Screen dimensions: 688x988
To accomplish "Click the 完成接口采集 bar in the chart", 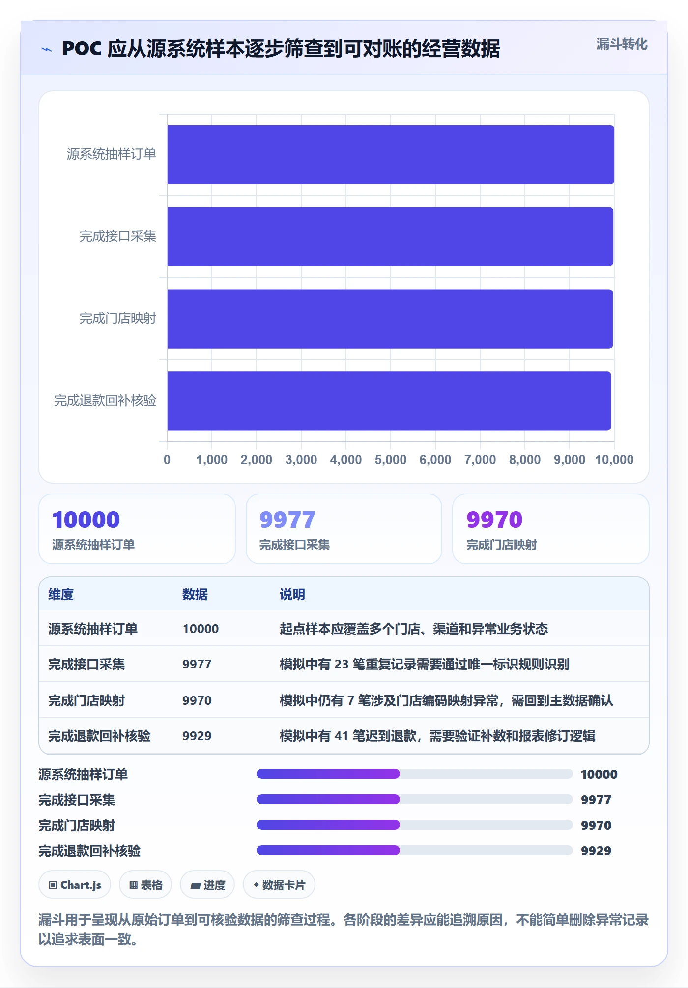I will tap(390, 237).
